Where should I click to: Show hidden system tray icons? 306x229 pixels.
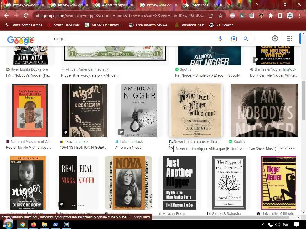tap(263, 225)
